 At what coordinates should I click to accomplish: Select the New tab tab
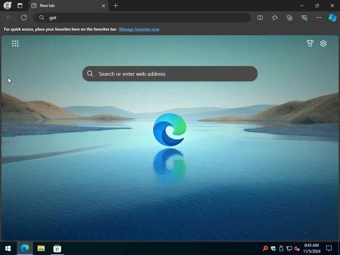[68, 6]
